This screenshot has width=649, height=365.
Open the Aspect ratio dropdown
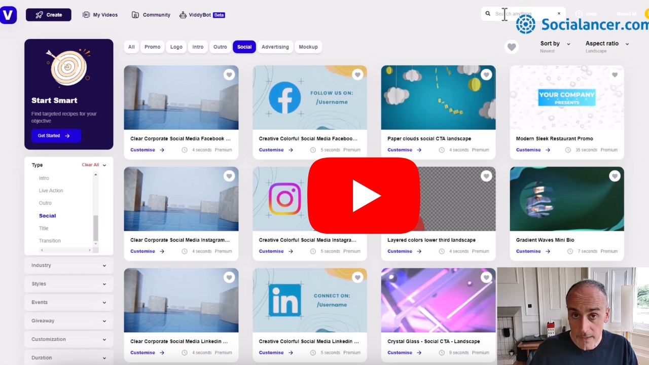pyautogui.click(x=607, y=46)
